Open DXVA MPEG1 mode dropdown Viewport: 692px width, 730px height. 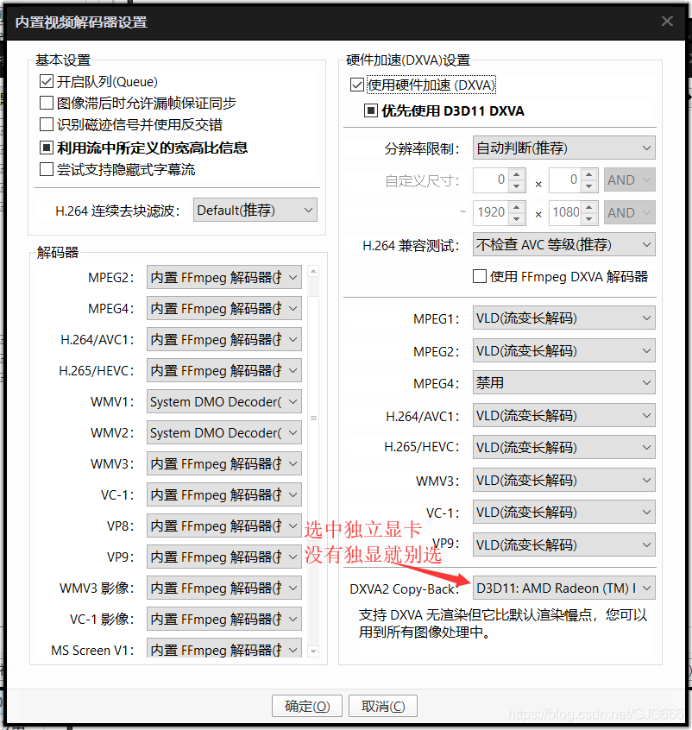pyautogui.click(x=564, y=318)
